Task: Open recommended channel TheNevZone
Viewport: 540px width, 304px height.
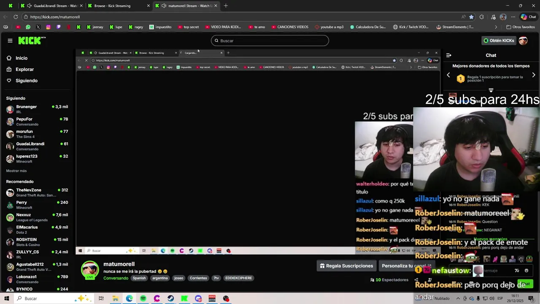Action: point(37,193)
